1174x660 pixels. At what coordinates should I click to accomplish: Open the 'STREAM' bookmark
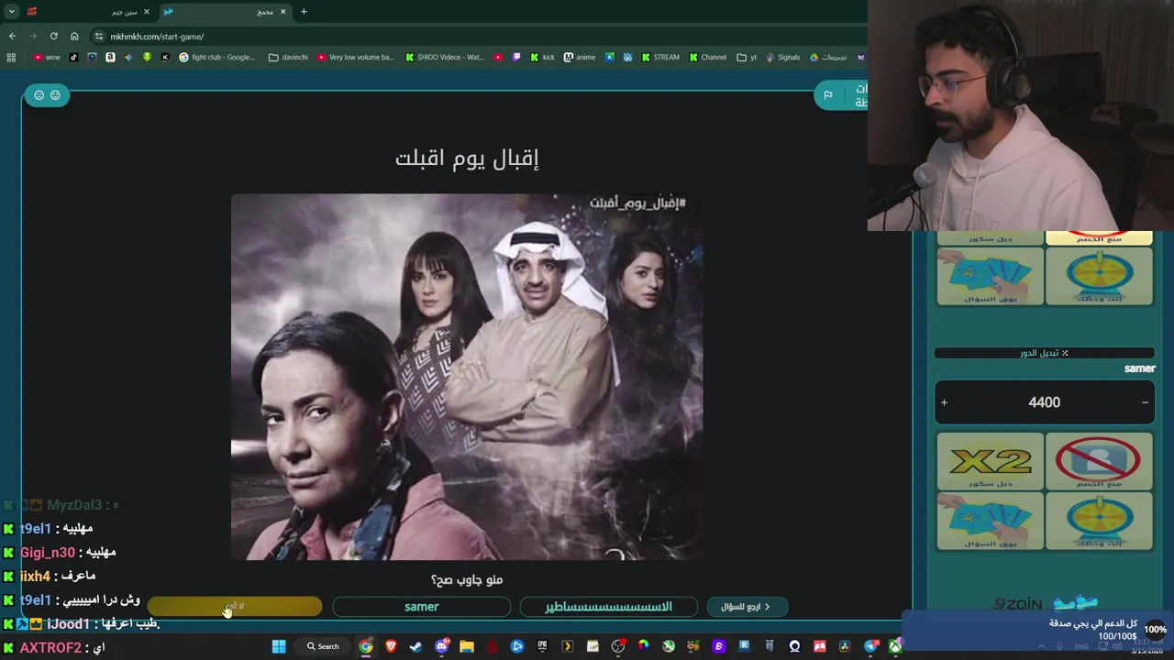[x=659, y=57]
